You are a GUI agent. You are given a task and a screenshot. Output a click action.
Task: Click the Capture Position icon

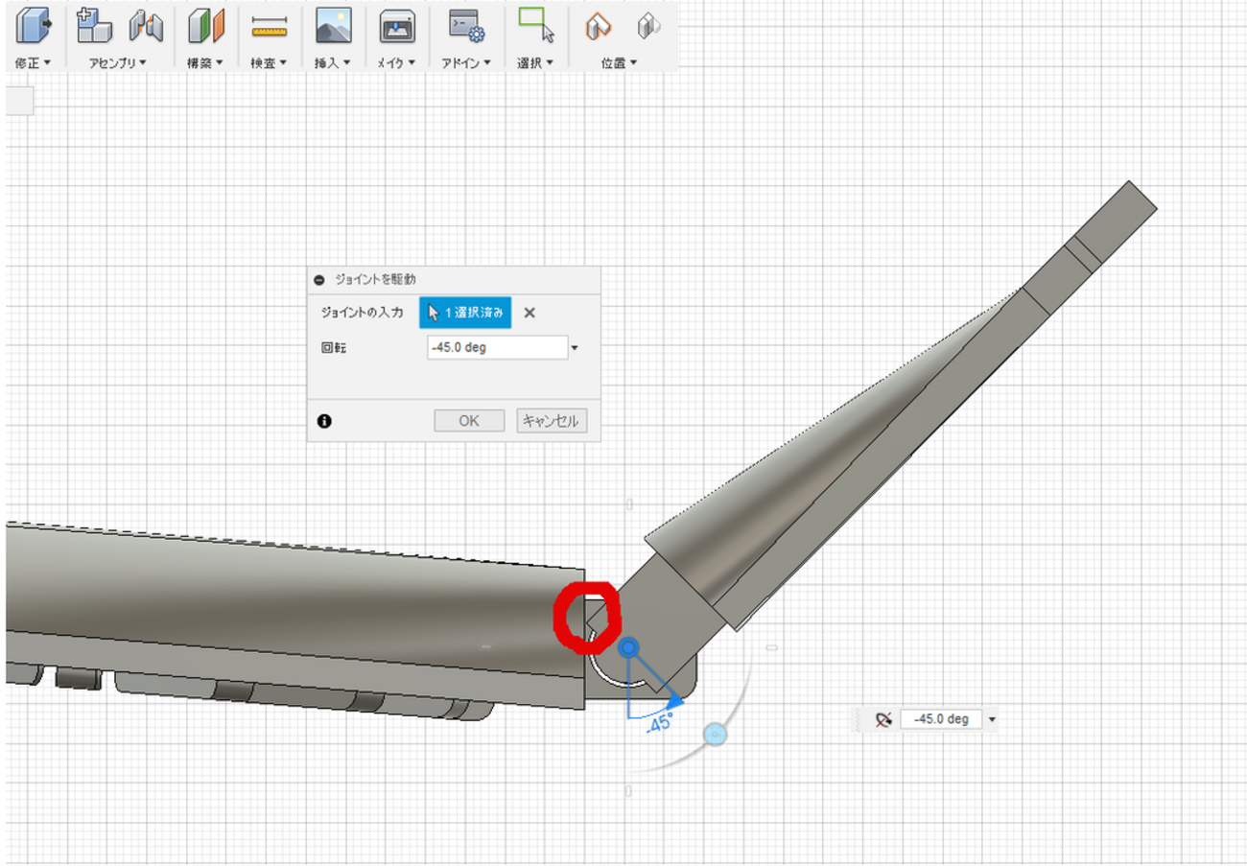click(x=599, y=26)
